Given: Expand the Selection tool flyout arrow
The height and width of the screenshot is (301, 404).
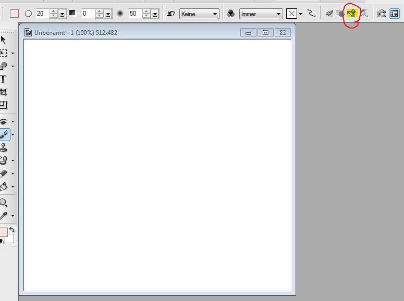Looking at the screenshot, I should tap(13, 53).
